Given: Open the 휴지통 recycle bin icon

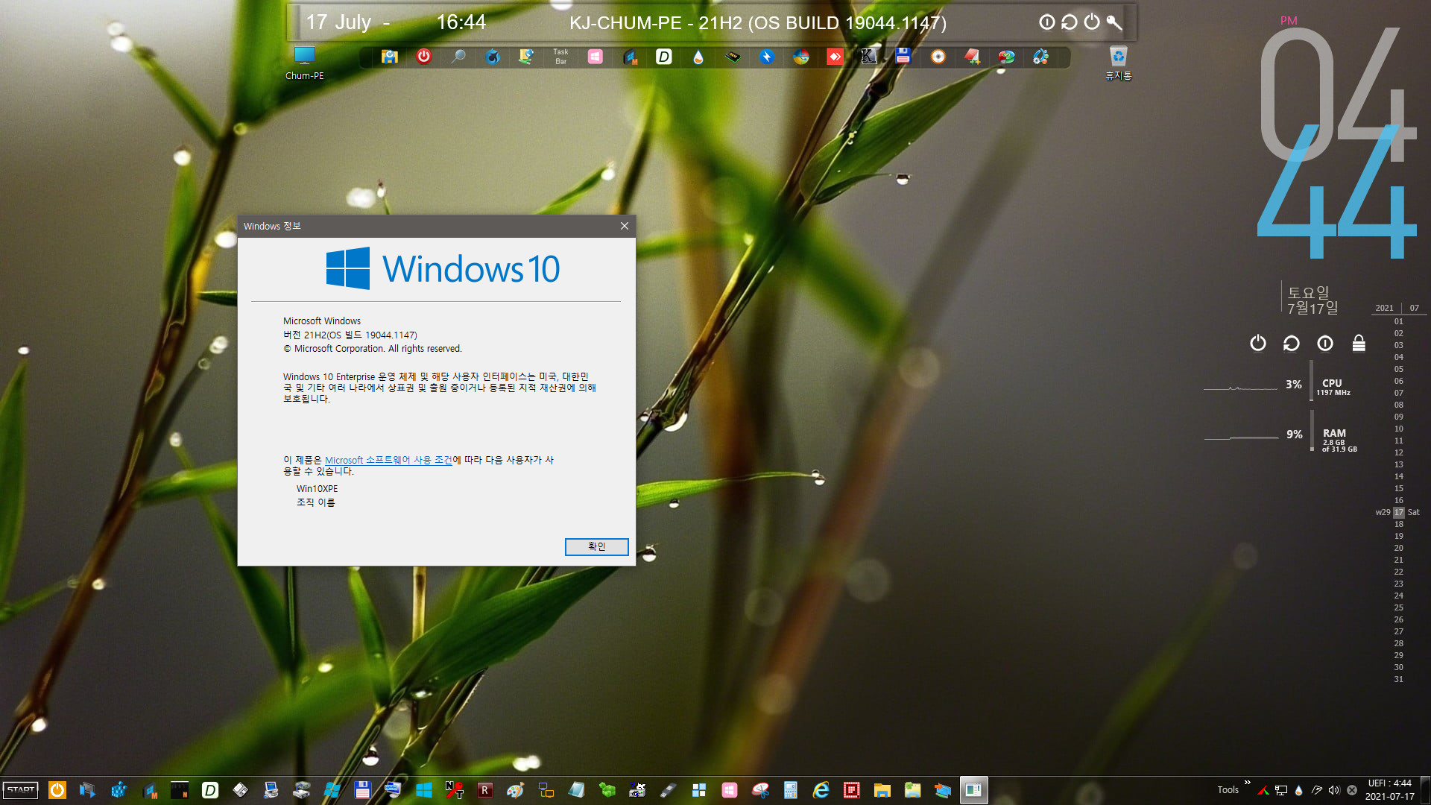Looking at the screenshot, I should click(1118, 63).
